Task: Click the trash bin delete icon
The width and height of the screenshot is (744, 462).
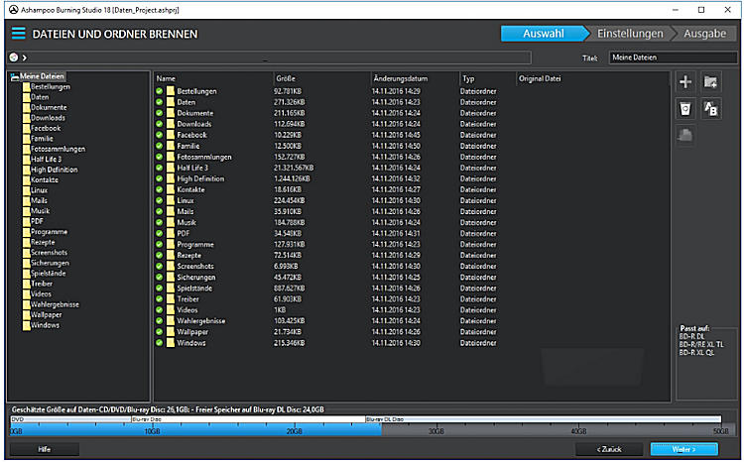Action: [x=684, y=109]
